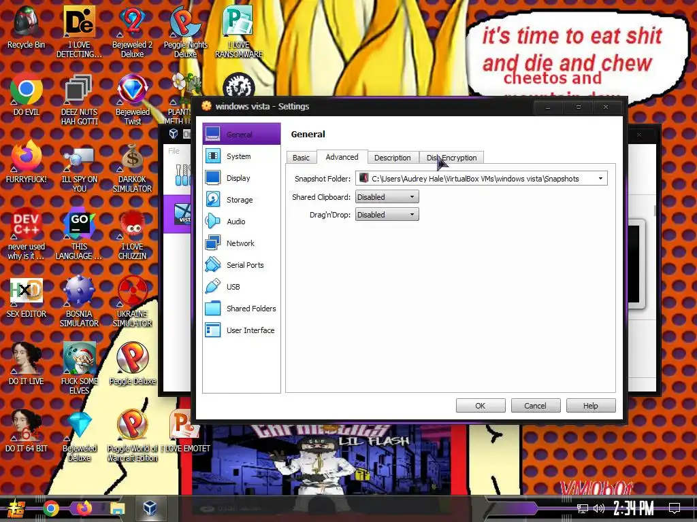Switch to the Basic tab

(x=301, y=158)
